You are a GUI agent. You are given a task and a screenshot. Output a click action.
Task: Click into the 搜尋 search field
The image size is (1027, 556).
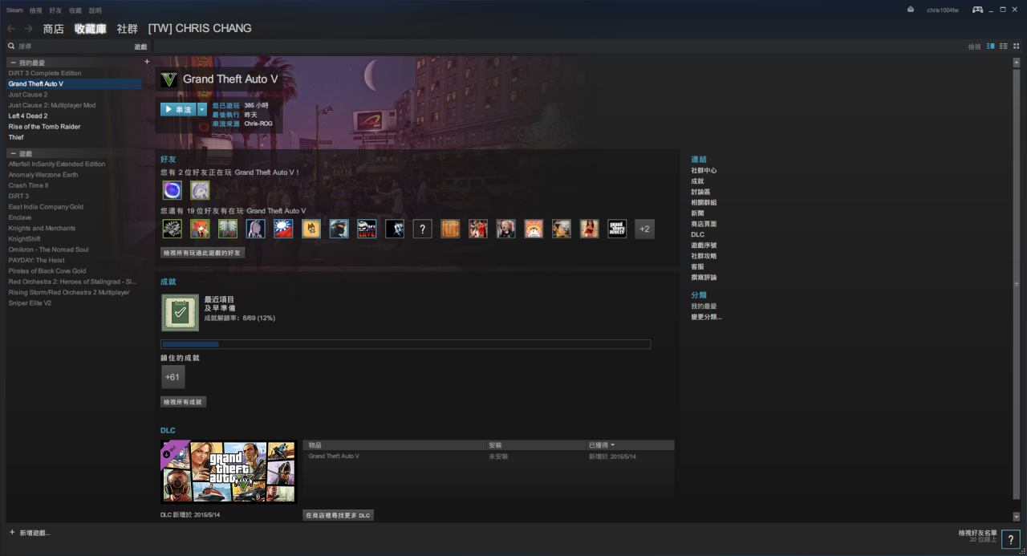coord(72,47)
